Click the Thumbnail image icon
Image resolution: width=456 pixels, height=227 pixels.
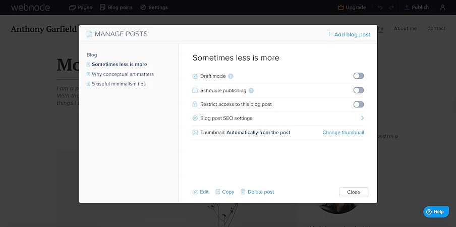[x=195, y=133]
